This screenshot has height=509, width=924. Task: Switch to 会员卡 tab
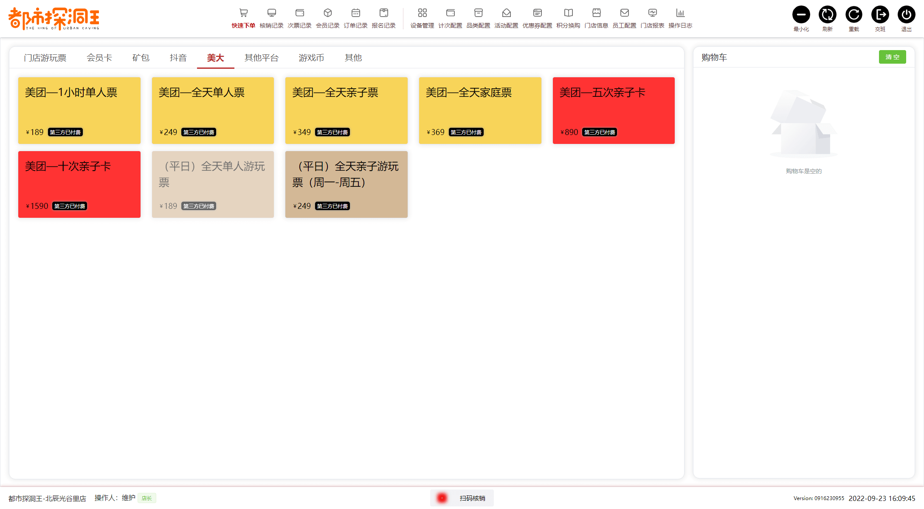99,58
